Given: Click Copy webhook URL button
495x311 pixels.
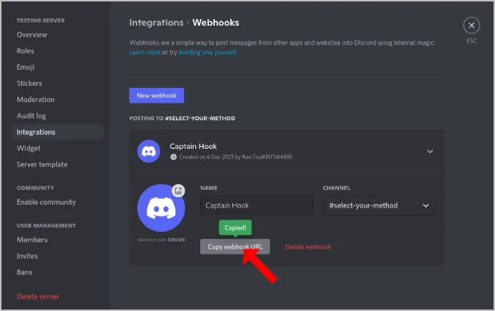Looking at the screenshot, I should point(235,246).
